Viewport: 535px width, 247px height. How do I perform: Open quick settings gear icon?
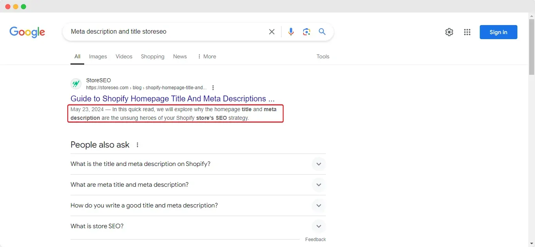(449, 32)
